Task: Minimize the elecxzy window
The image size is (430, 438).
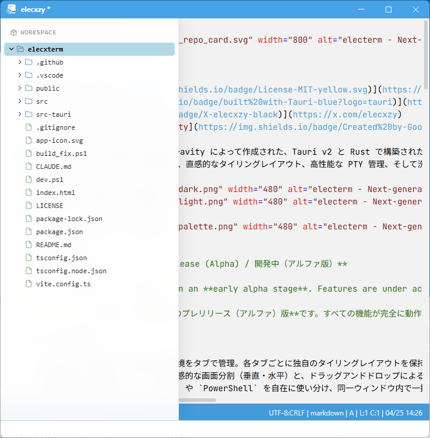Action: pyautogui.click(x=361, y=9)
